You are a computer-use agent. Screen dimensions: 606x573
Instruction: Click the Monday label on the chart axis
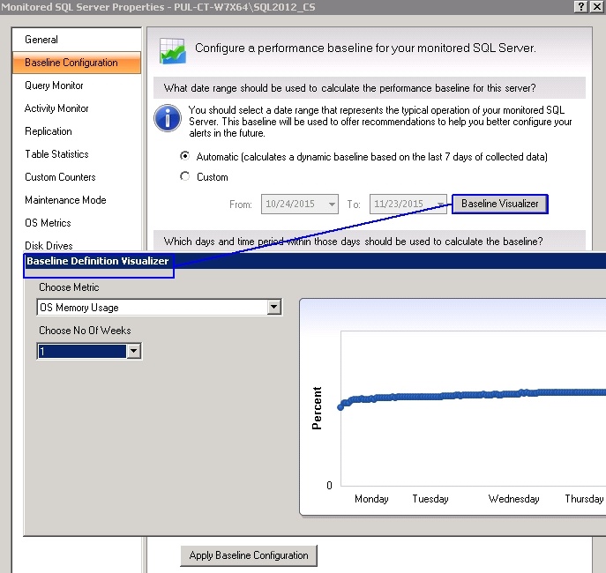point(371,499)
